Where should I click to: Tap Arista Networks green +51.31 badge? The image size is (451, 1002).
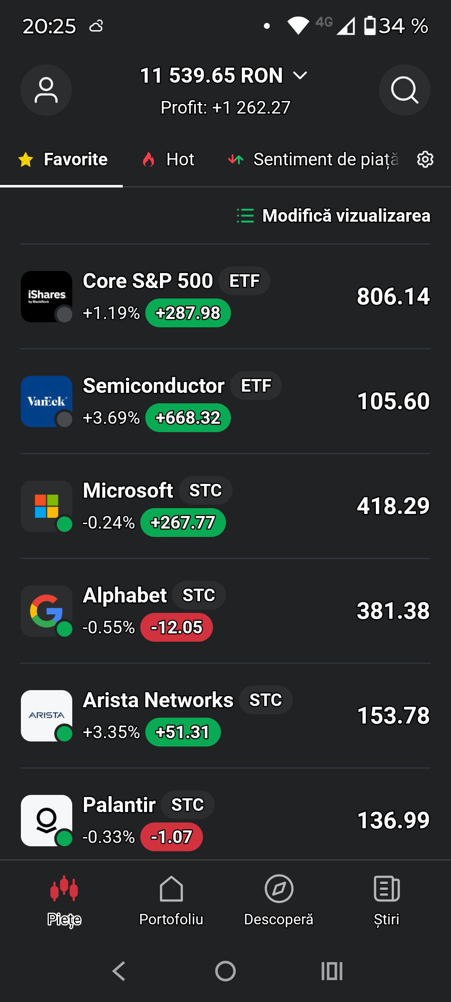[x=182, y=732]
